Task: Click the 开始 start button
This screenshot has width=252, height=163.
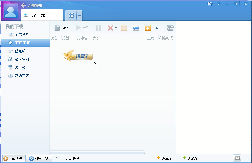Action: (x=82, y=28)
